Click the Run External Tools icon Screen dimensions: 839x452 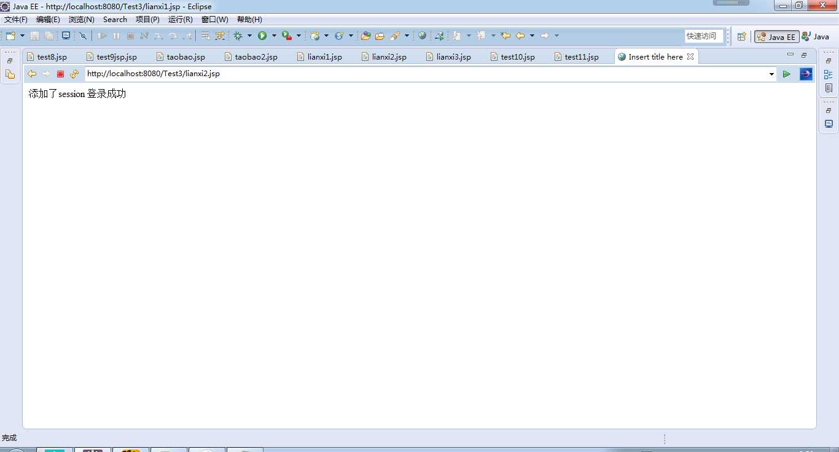coord(287,36)
